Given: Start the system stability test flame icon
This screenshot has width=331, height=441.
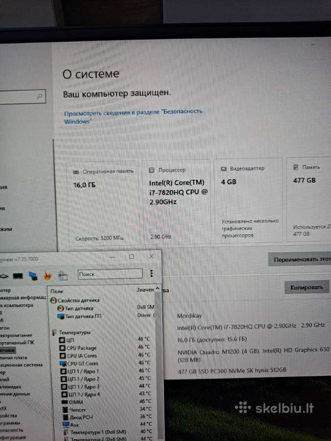Looking at the screenshot, I should coord(48,275).
